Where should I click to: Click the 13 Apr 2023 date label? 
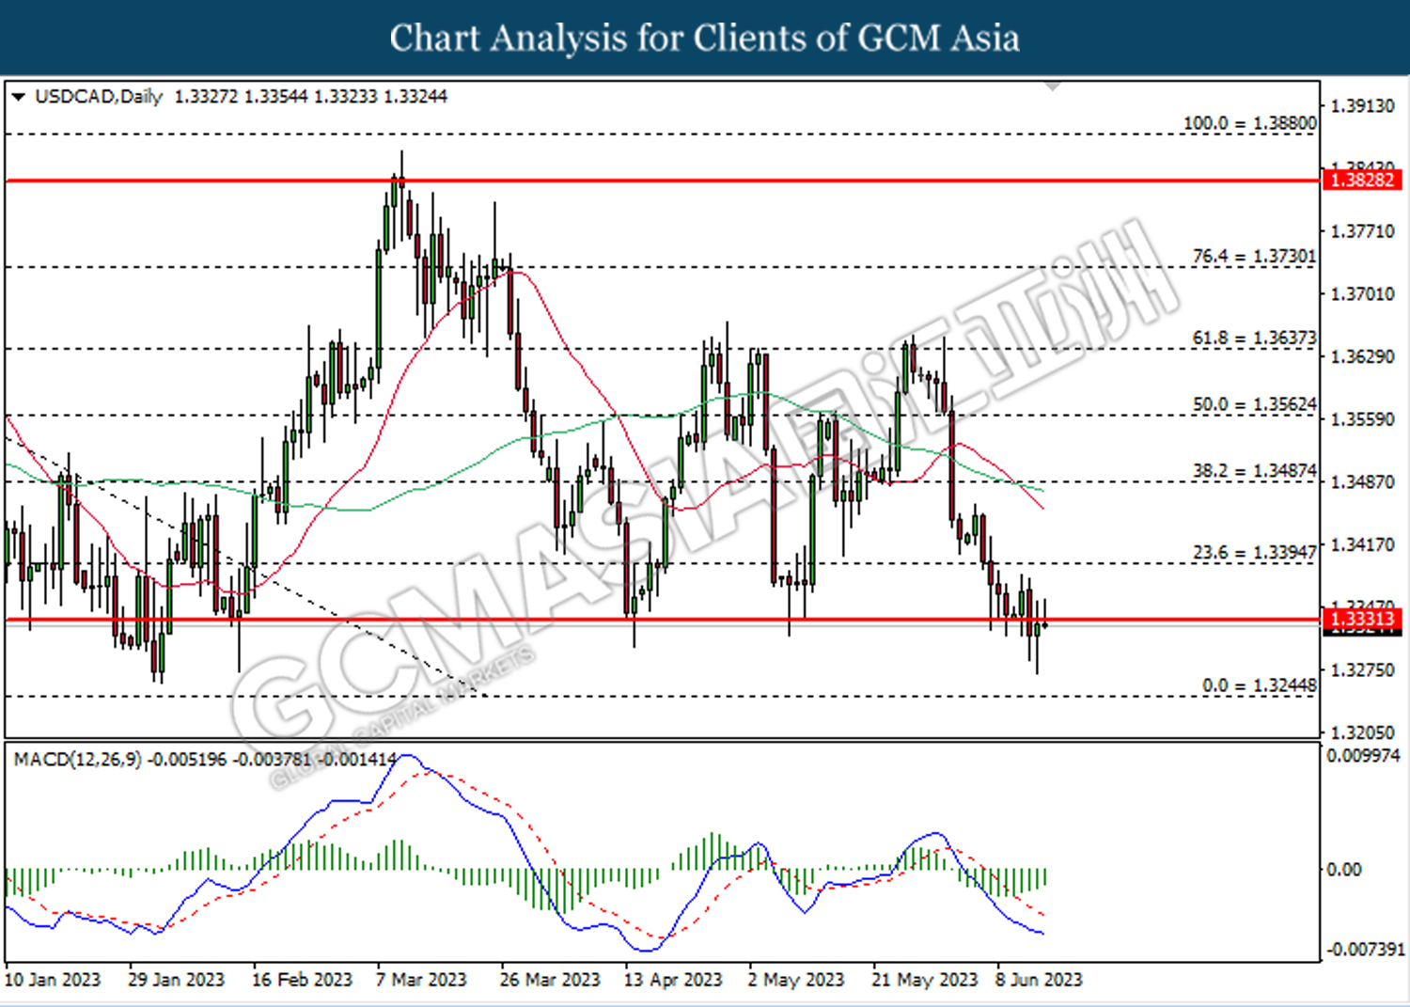(x=673, y=980)
